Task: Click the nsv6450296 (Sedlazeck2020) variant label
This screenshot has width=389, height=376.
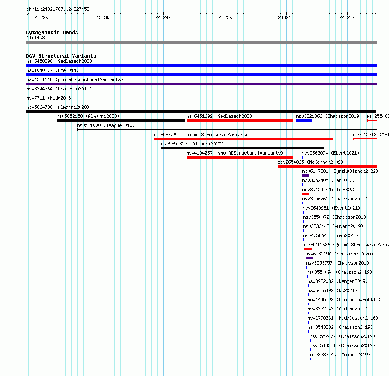Action: click(60, 61)
